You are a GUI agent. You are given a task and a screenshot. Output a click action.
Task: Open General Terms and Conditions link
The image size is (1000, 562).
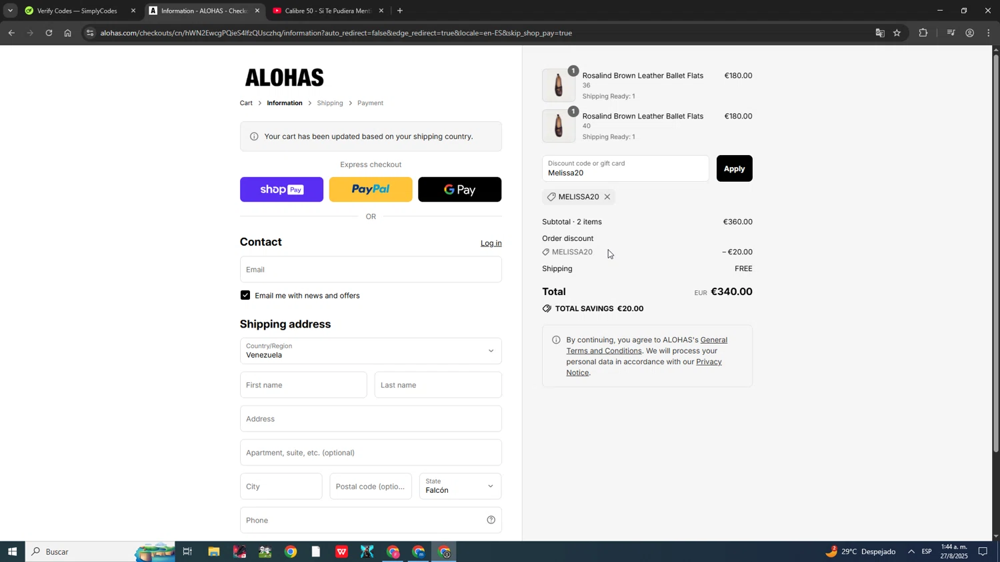(x=645, y=345)
